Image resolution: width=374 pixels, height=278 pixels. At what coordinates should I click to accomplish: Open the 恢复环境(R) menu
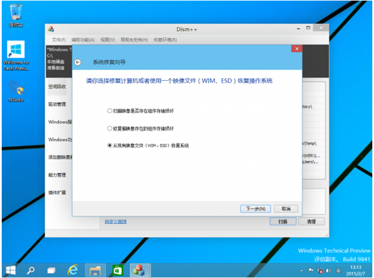[165, 40]
